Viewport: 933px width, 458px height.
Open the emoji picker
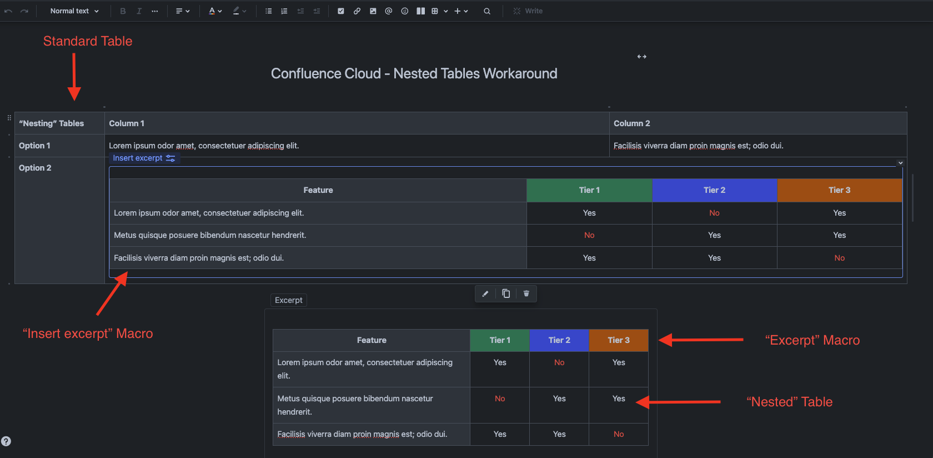[x=405, y=11]
